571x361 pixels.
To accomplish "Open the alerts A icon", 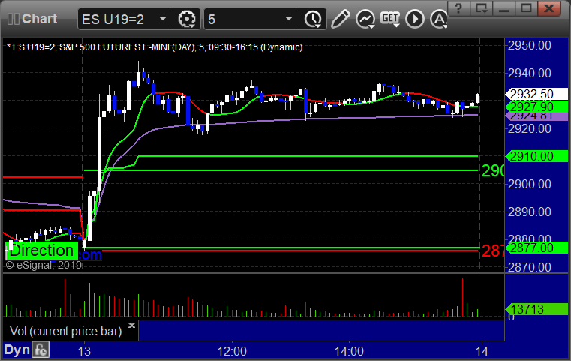I will 438,19.
